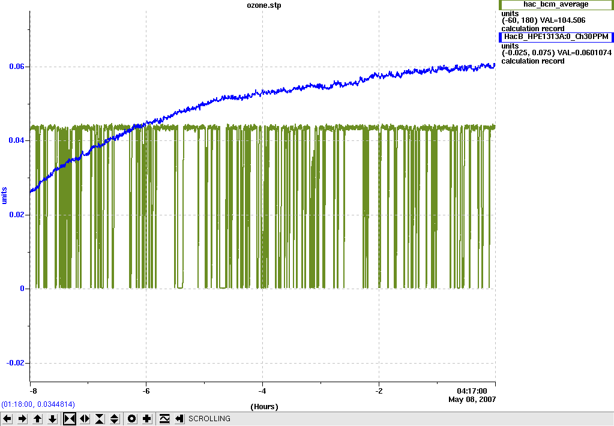
Task: Click the -4 hours x-axis tick label
Action: (x=262, y=391)
